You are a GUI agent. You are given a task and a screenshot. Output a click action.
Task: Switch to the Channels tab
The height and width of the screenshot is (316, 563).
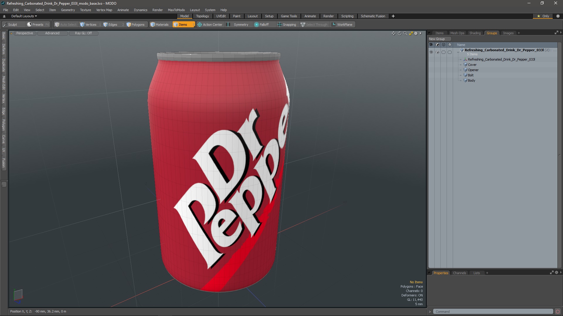[x=459, y=273]
